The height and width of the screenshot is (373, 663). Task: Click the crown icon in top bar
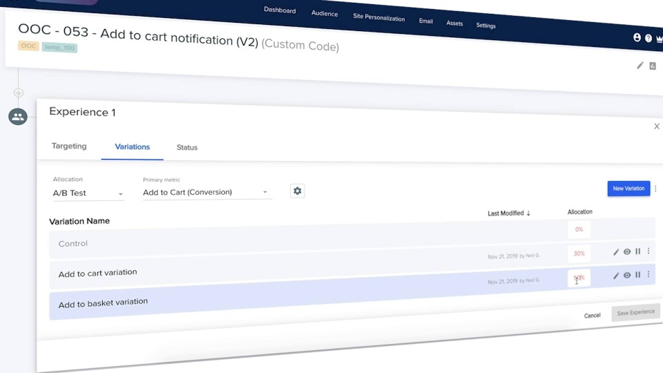660,39
